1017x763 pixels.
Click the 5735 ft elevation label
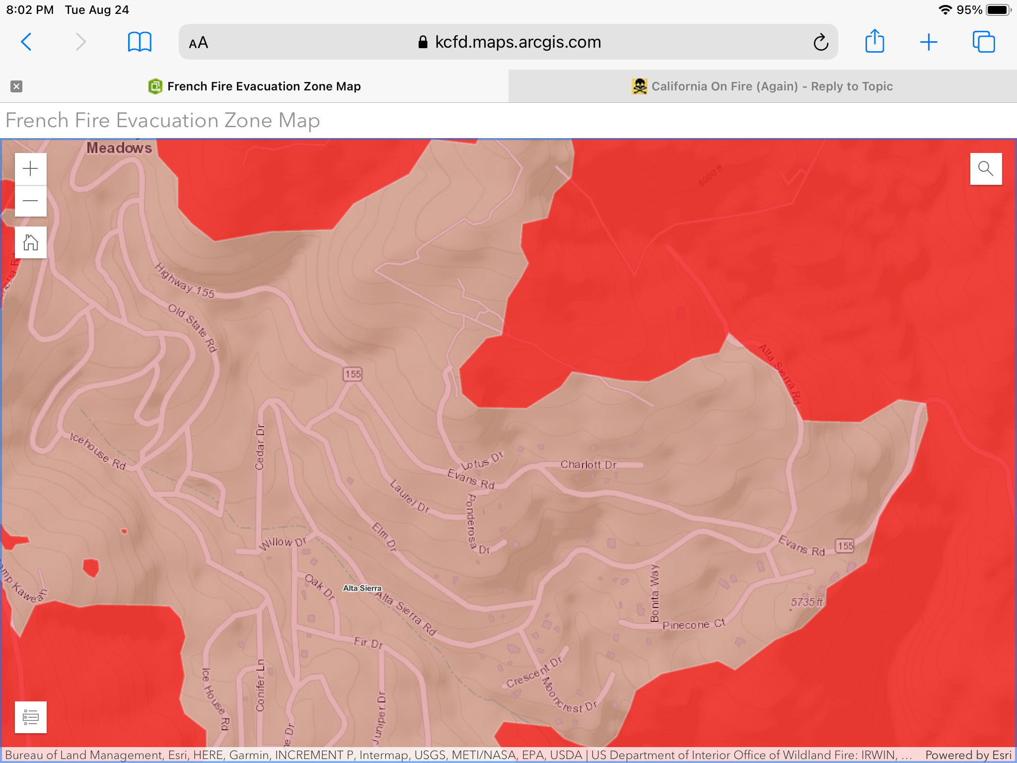pyautogui.click(x=807, y=602)
